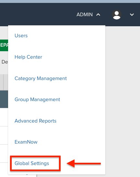Select Category Management
The height and width of the screenshot is (177, 140).
pyautogui.click(x=41, y=78)
